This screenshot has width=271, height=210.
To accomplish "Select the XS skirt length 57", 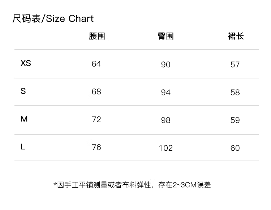I will click(x=235, y=65).
